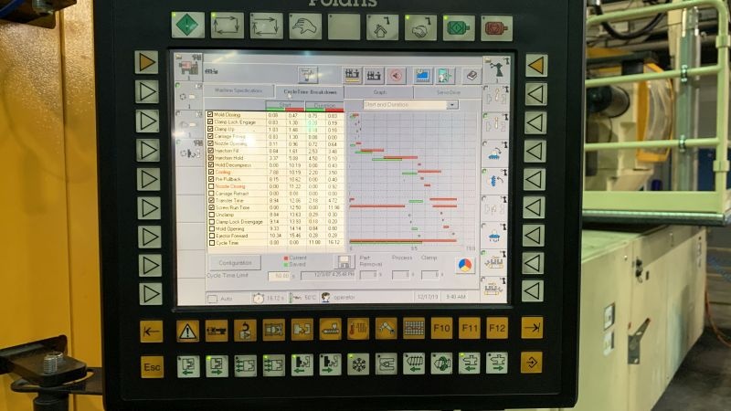731x411 pixels.
Task: Toggle the Cycle Time checkbox
Action: tap(210, 243)
